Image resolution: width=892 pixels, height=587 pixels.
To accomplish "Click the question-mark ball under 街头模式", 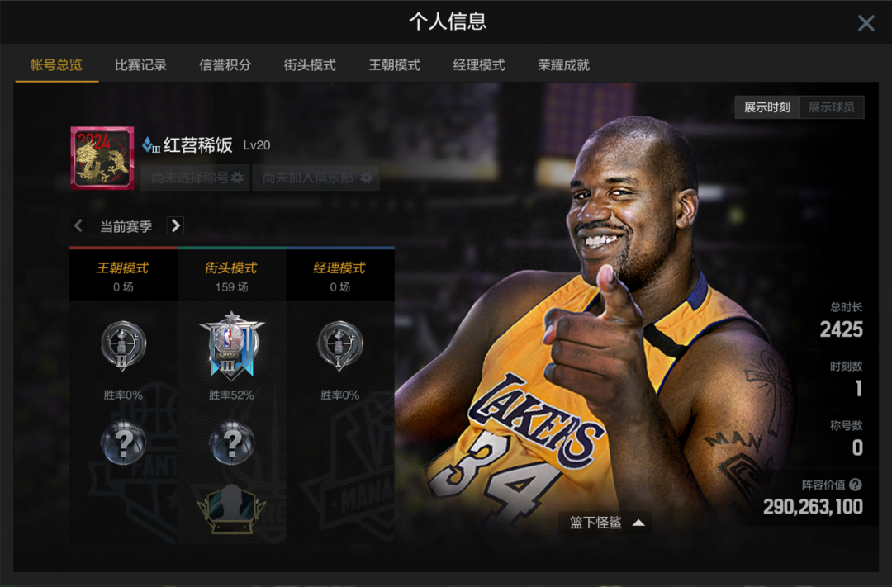I will [231, 442].
